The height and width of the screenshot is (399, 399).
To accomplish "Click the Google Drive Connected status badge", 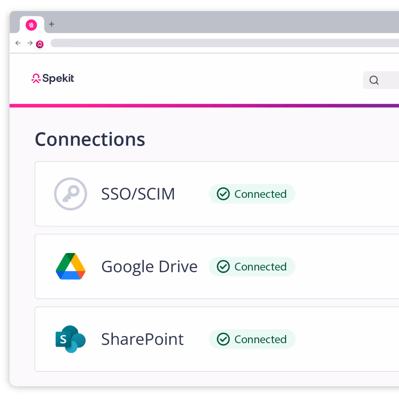I will coord(252,267).
